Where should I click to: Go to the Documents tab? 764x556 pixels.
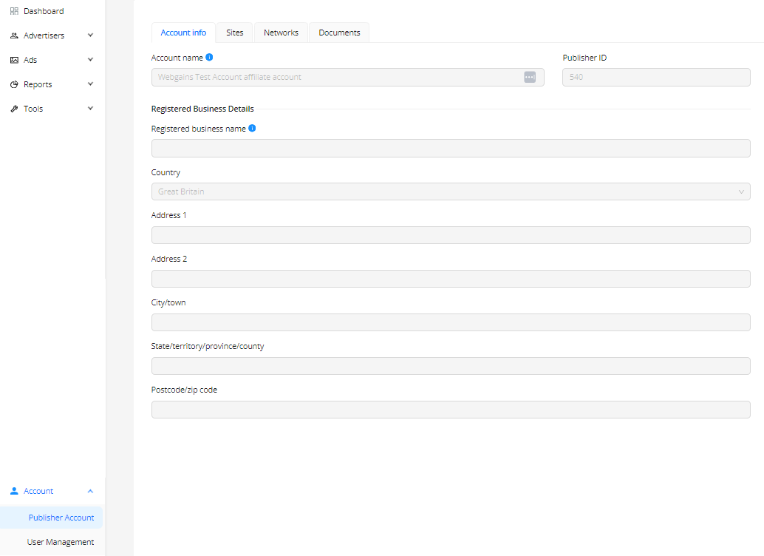pyautogui.click(x=339, y=33)
